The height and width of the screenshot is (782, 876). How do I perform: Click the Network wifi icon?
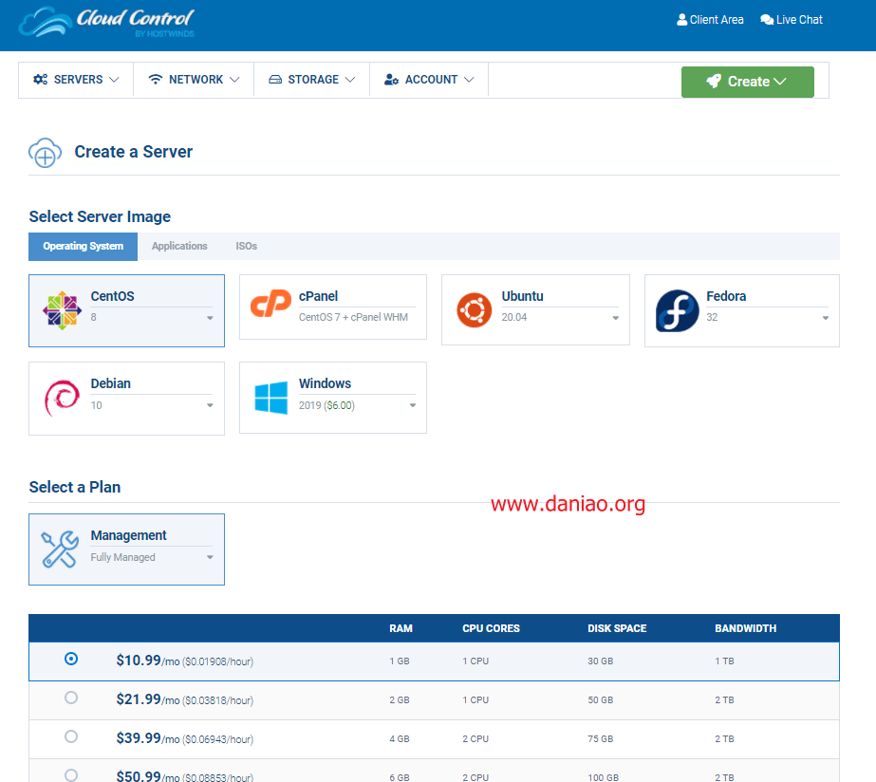156,80
